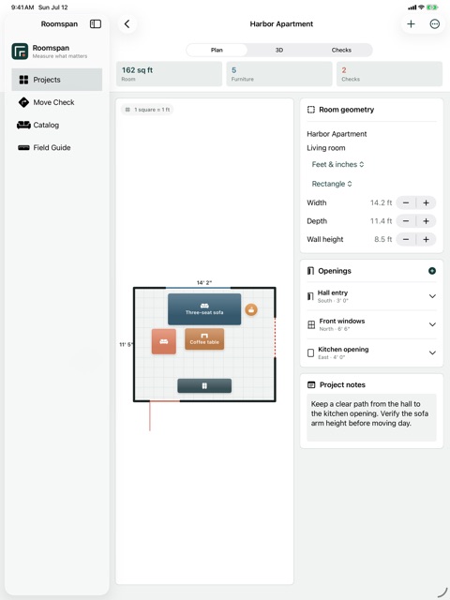
Task: Open the Feet & inches unit dropdown
Action: 337,165
